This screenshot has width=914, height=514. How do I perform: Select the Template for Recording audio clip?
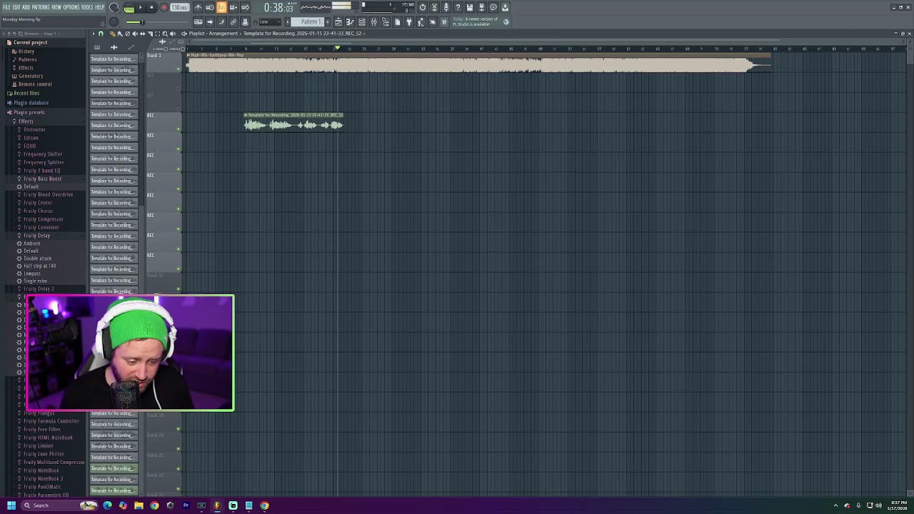point(293,122)
